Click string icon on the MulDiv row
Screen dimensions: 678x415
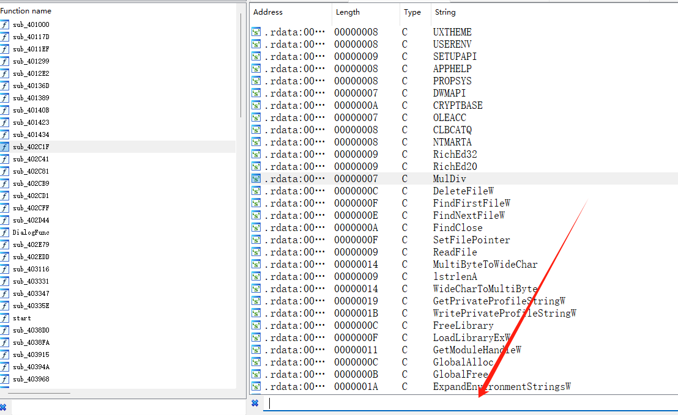tap(256, 178)
